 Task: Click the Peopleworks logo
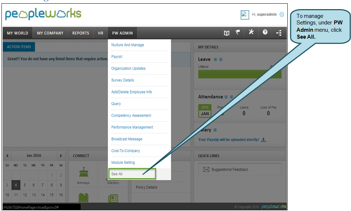pos(43,14)
